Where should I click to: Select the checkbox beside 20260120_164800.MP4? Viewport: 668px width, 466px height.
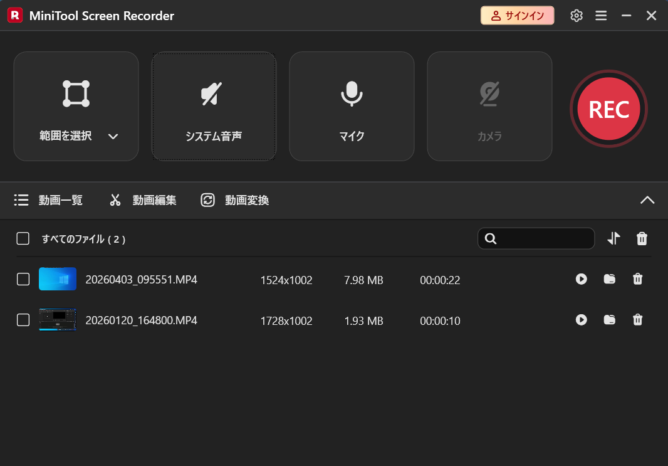23,320
